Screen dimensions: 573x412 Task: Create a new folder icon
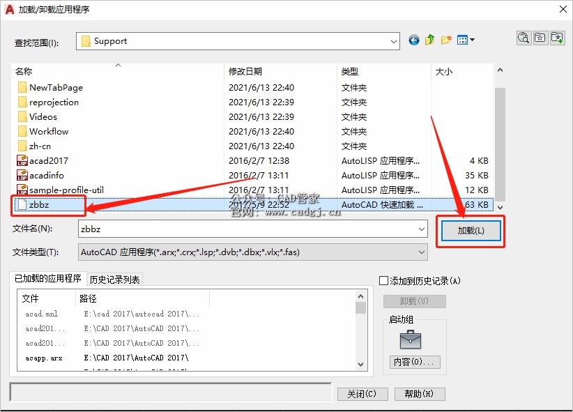[x=446, y=40]
